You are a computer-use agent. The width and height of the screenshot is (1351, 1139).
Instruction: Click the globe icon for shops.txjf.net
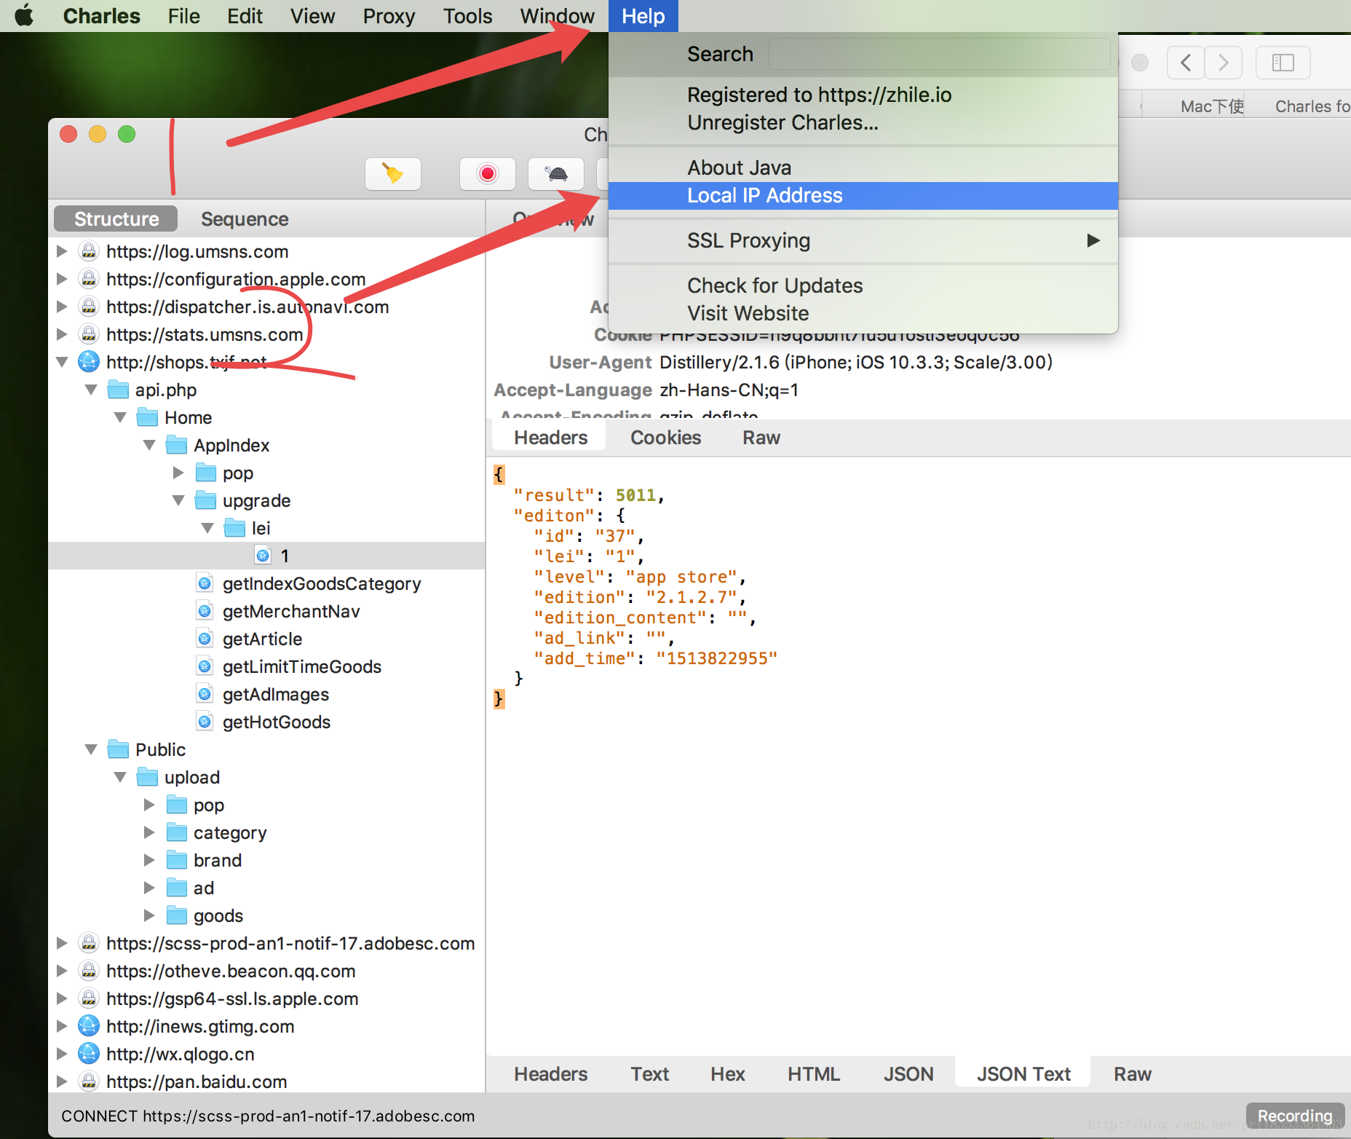point(89,362)
